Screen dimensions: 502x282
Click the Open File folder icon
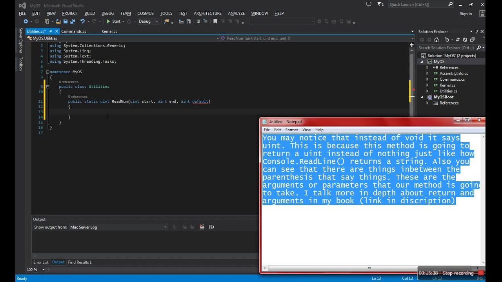58,21
